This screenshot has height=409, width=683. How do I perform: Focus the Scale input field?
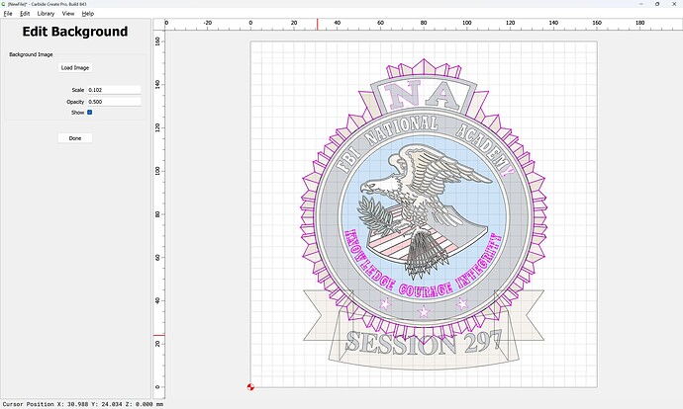(x=114, y=90)
